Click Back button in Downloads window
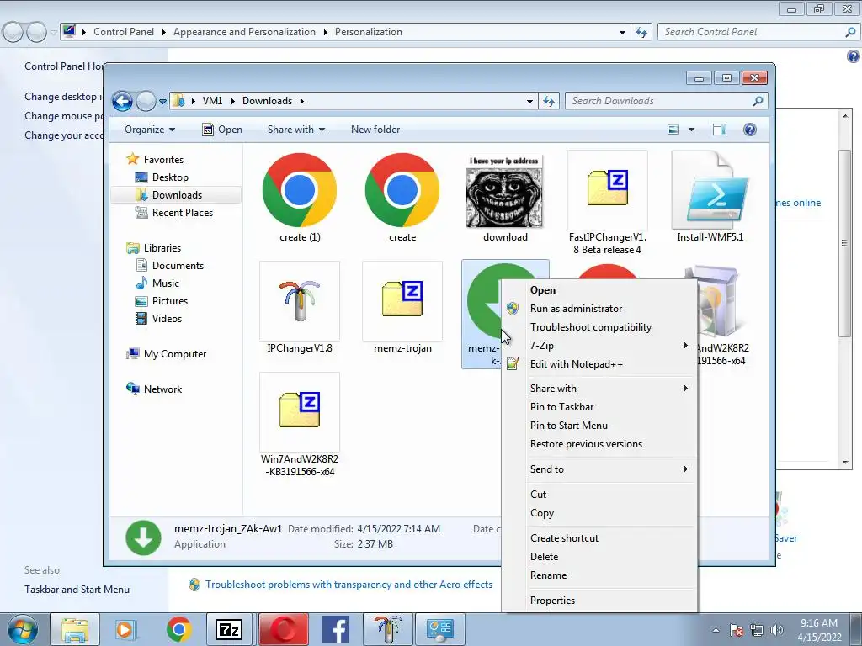The height and width of the screenshot is (646, 862). click(123, 101)
